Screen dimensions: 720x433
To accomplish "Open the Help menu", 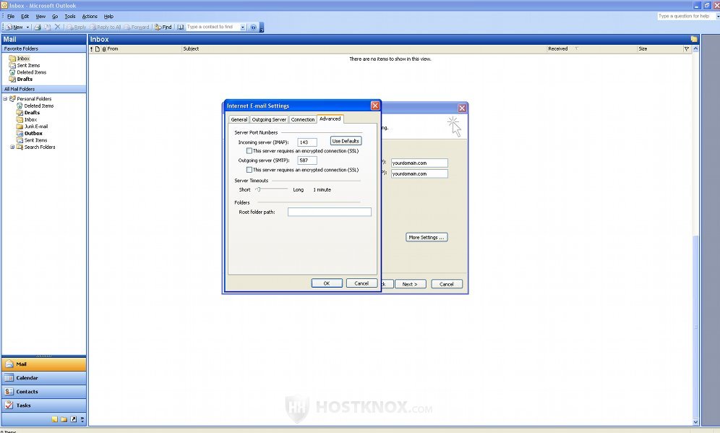I will 108,16.
